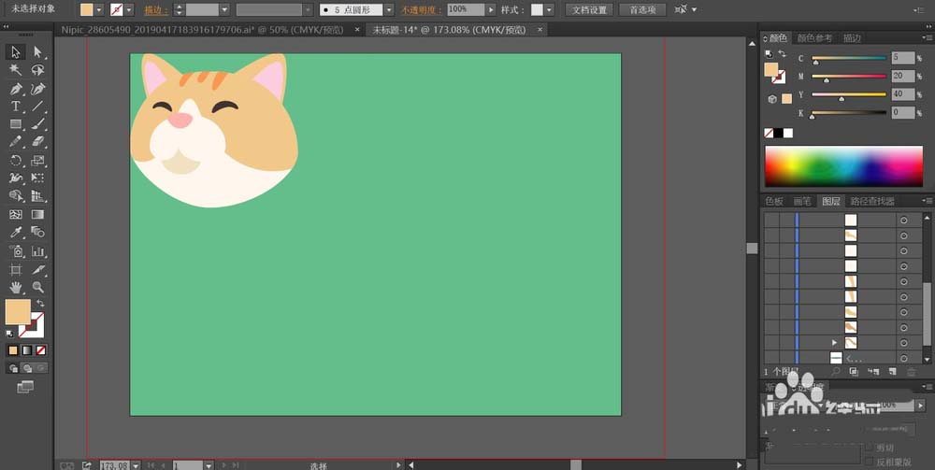Open the stroke color dropdown in control bar
The image size is (935, 470).
click(129, 9)
